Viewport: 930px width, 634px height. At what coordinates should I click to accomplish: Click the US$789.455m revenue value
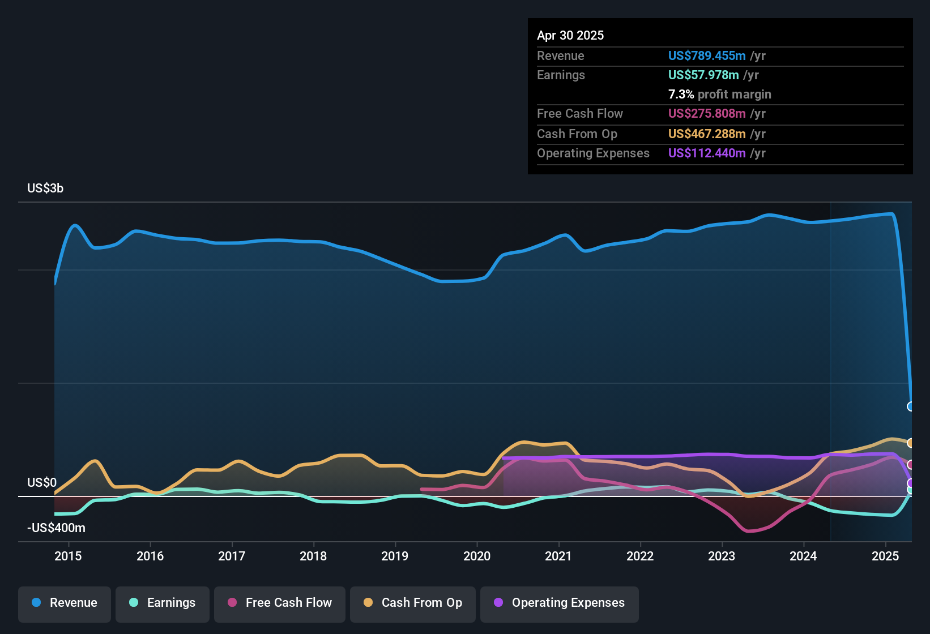tap(706, 55)
